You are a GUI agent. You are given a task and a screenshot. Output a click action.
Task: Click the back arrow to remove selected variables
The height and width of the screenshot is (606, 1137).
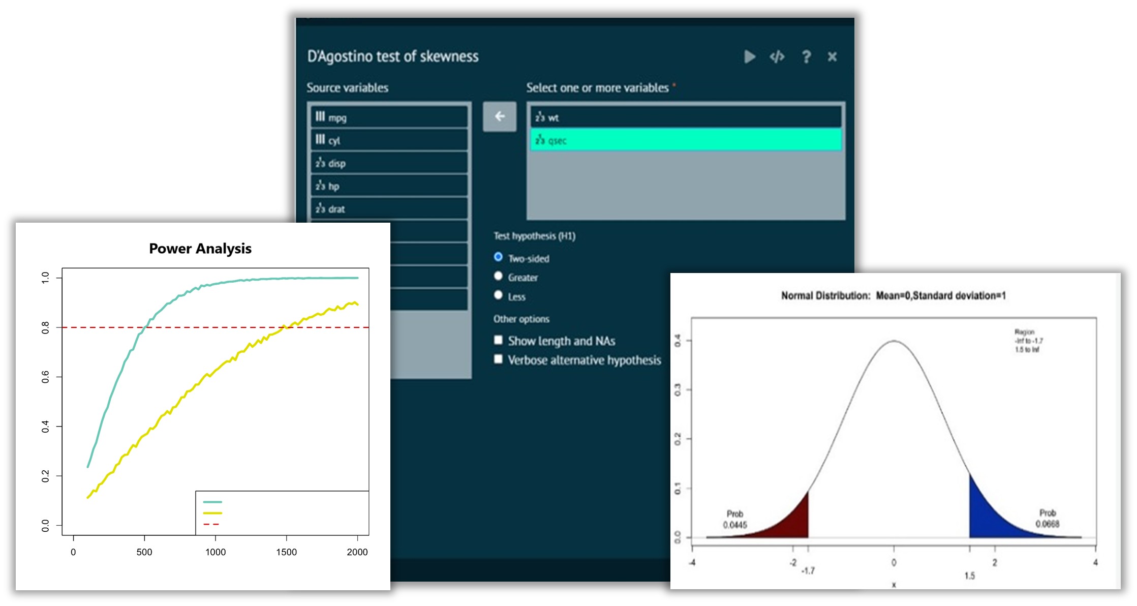(x=499, y=117)
